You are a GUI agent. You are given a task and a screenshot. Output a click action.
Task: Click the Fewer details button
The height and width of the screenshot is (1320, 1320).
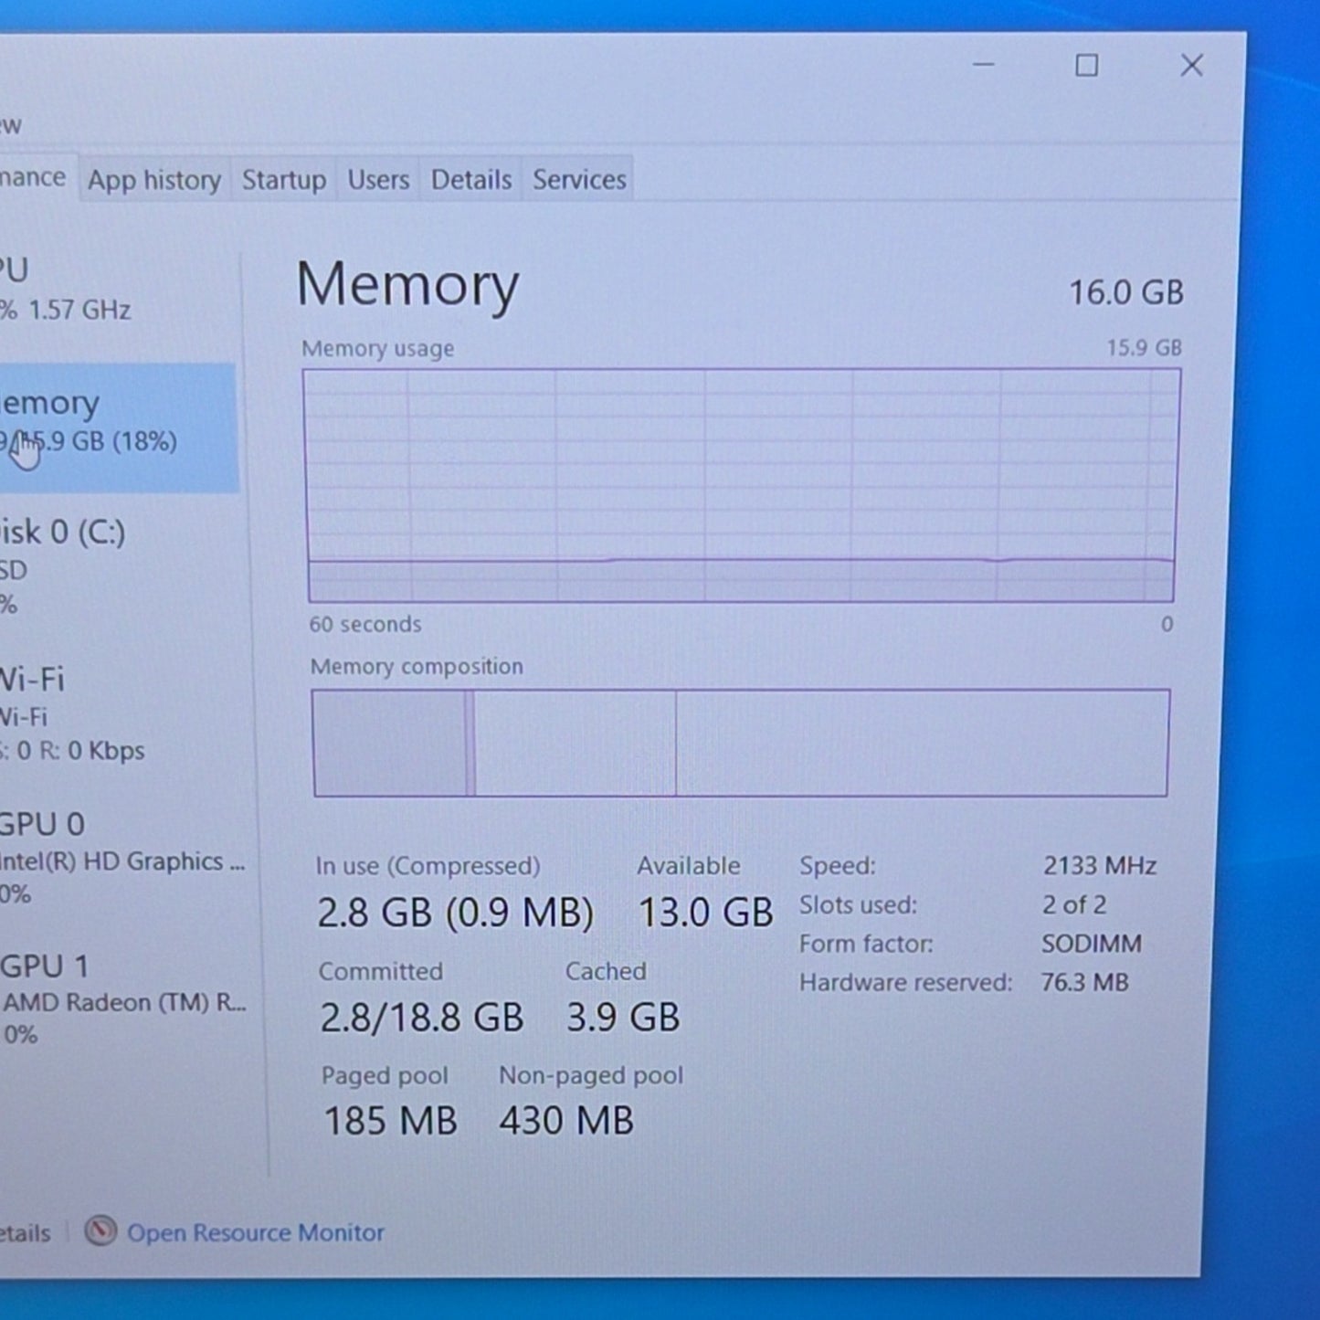(25, 1233)
